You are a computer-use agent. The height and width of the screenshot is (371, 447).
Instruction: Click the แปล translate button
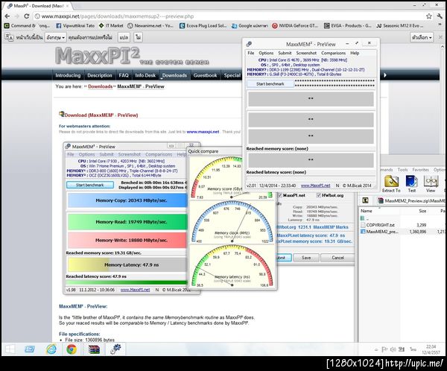point(124,37)
